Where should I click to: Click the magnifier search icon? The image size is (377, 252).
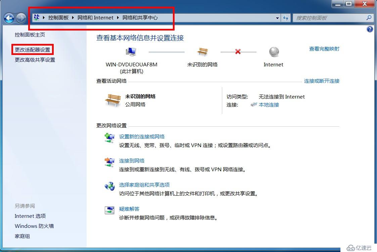pos(369,18)
